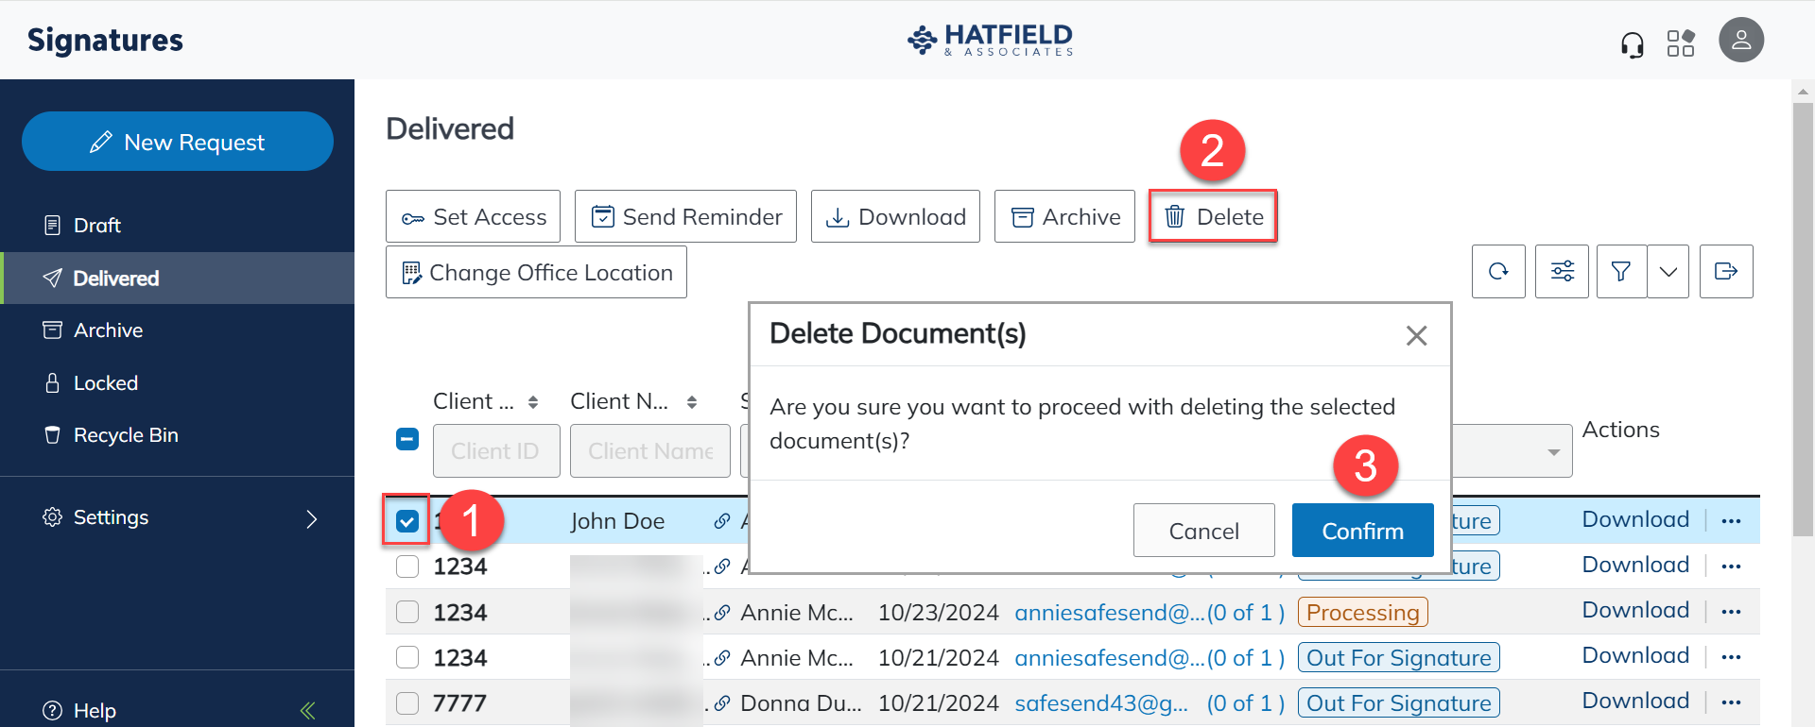Click Out For Signature badge in 7777 row

1398,703
